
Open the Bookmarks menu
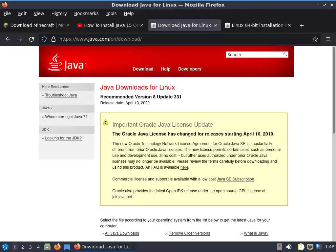(x=86, y=13)
